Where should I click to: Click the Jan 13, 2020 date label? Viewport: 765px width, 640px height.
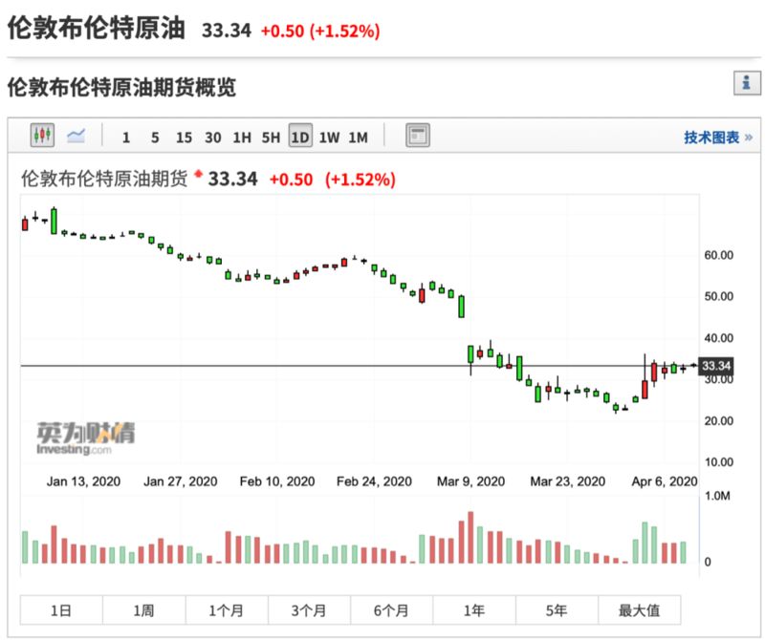click(x=83, y=481)
